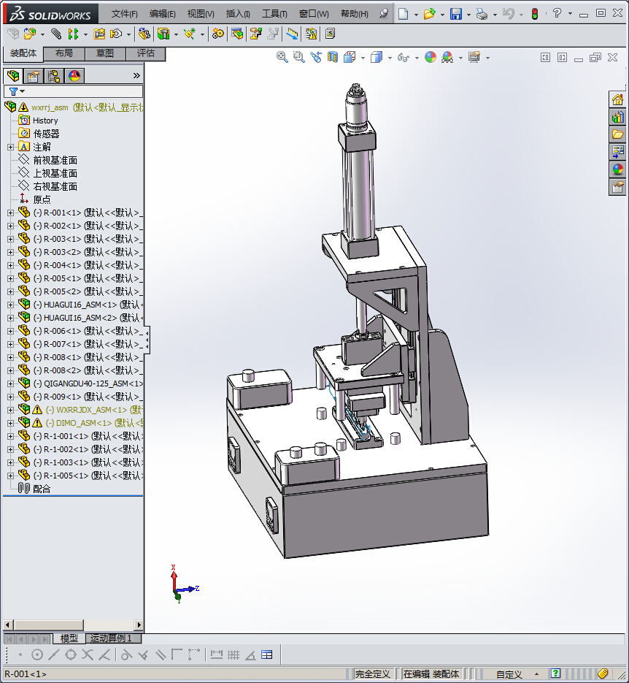The image size is (629, 683).
Task: Click the Hide/Show Items glasses icon
Action: 404,58
